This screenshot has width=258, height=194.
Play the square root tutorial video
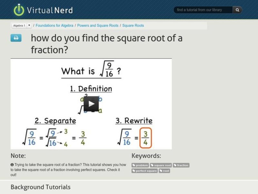coord(91,103)
